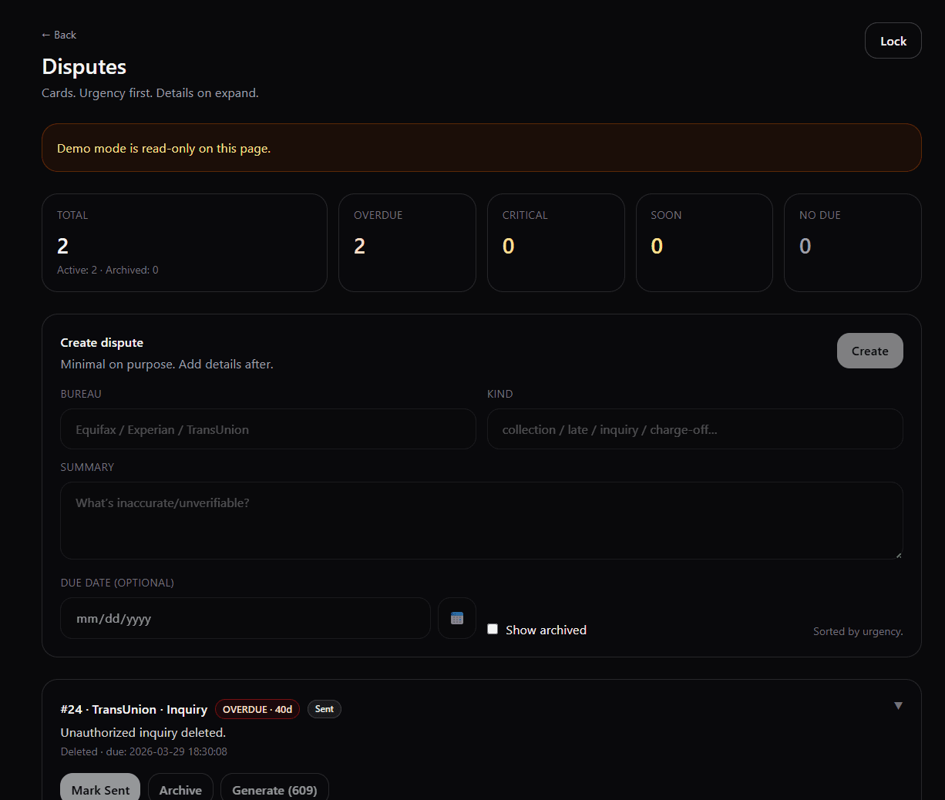The width and height of the screenshot is (945, 800).
Task: Select the Total disputes stat card
Action: tap(184, 243)
